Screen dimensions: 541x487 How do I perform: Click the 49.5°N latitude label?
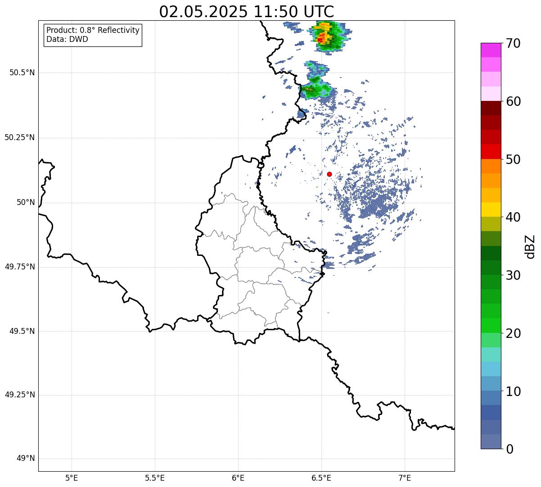point(22,331)
